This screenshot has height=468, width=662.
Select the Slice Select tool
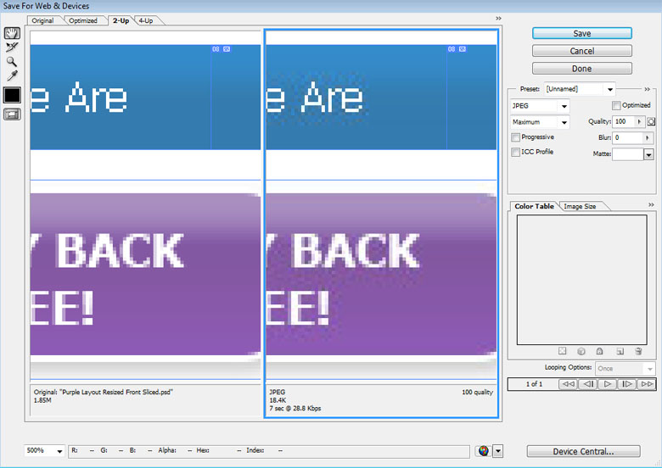12,47
